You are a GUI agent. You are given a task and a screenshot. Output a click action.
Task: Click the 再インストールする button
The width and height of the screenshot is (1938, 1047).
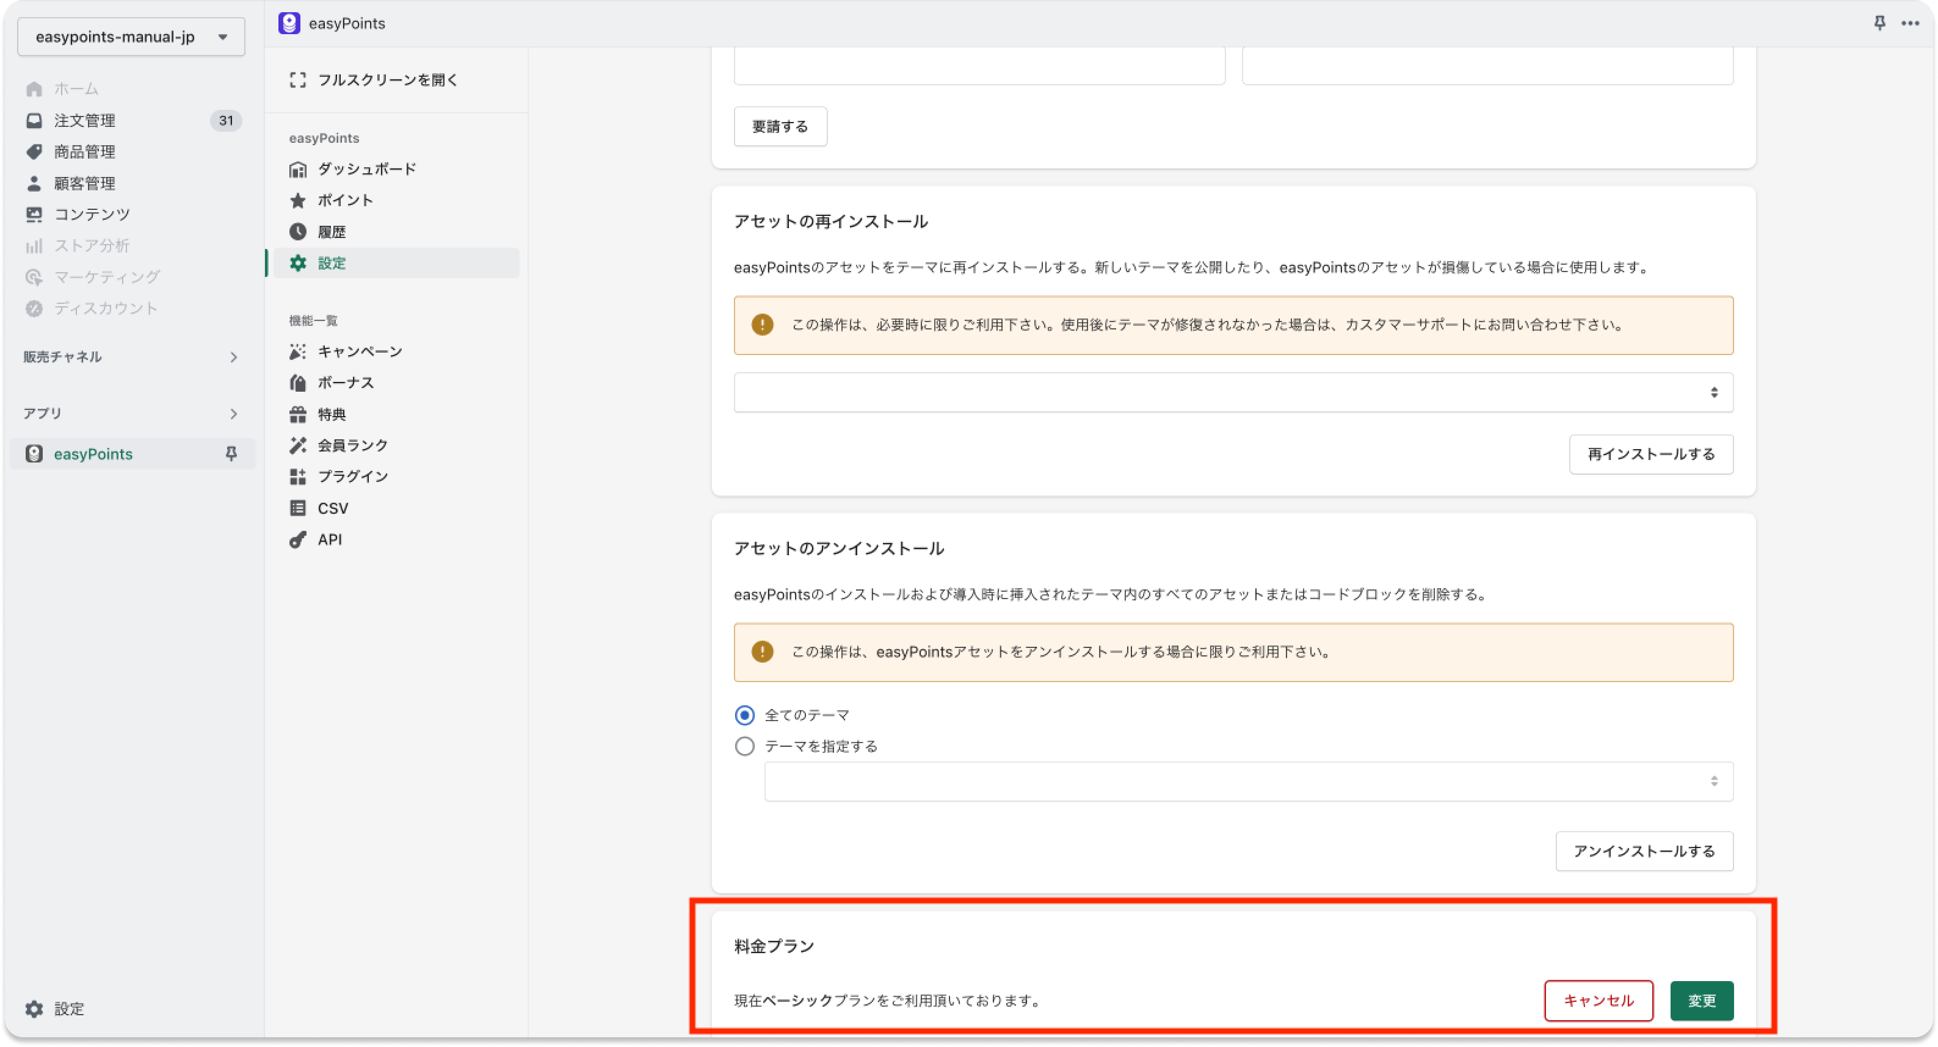(x=1652, y=454)
